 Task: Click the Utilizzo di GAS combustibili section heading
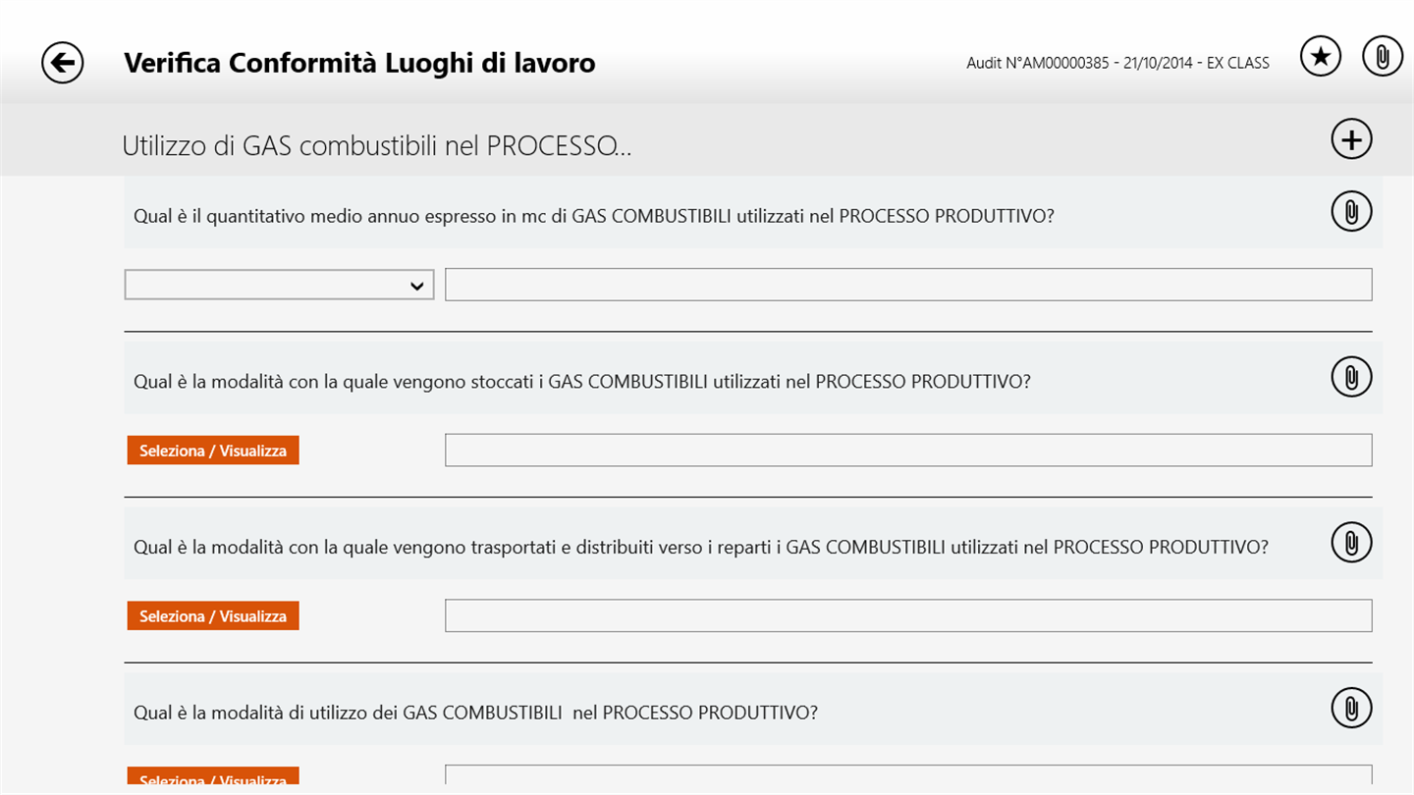[x=376, y=146]
